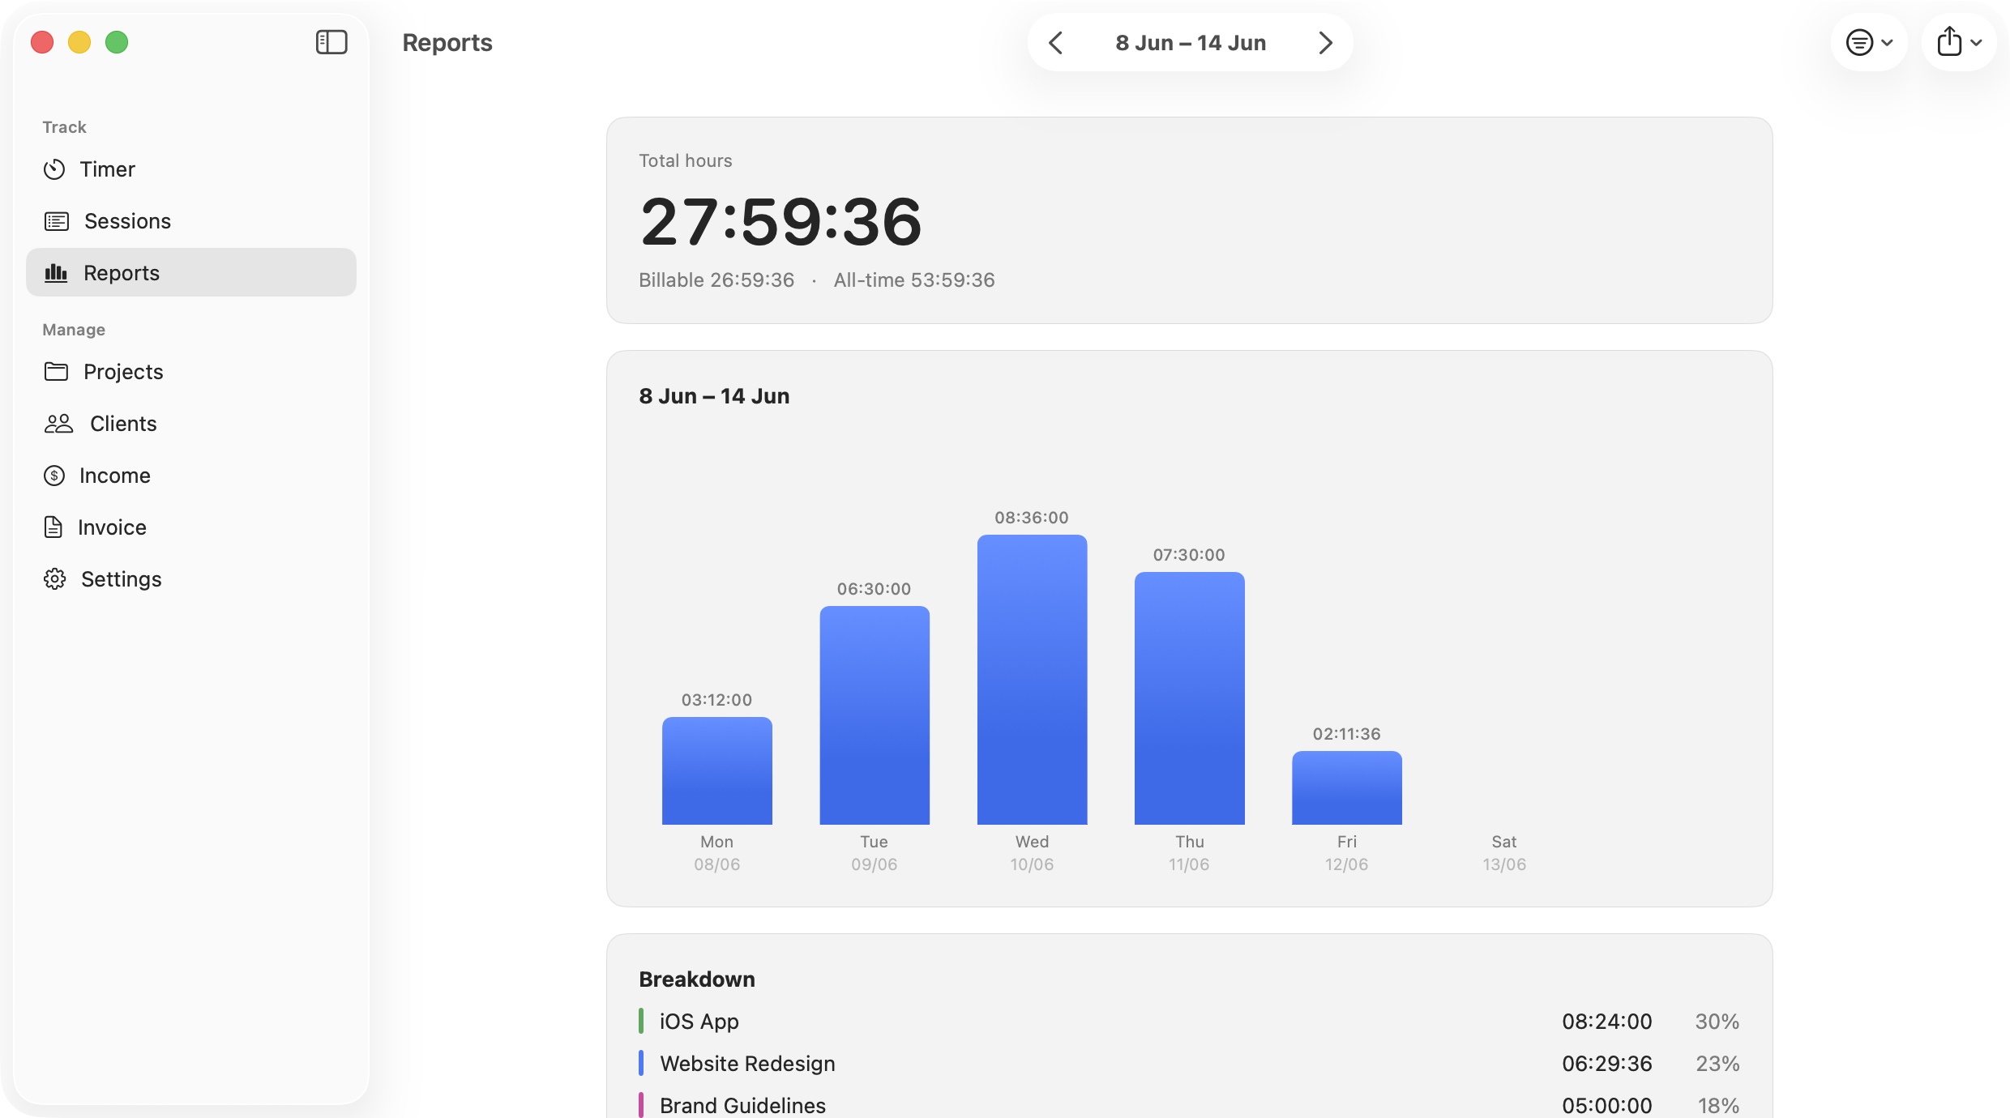Go to next week arrow
Viewport: 2010px width, 1118px height.
point(1325,43)
